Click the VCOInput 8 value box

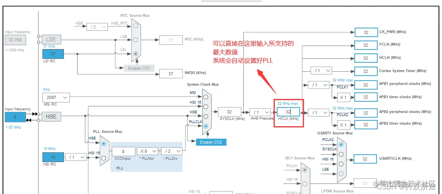pos(123,151)
